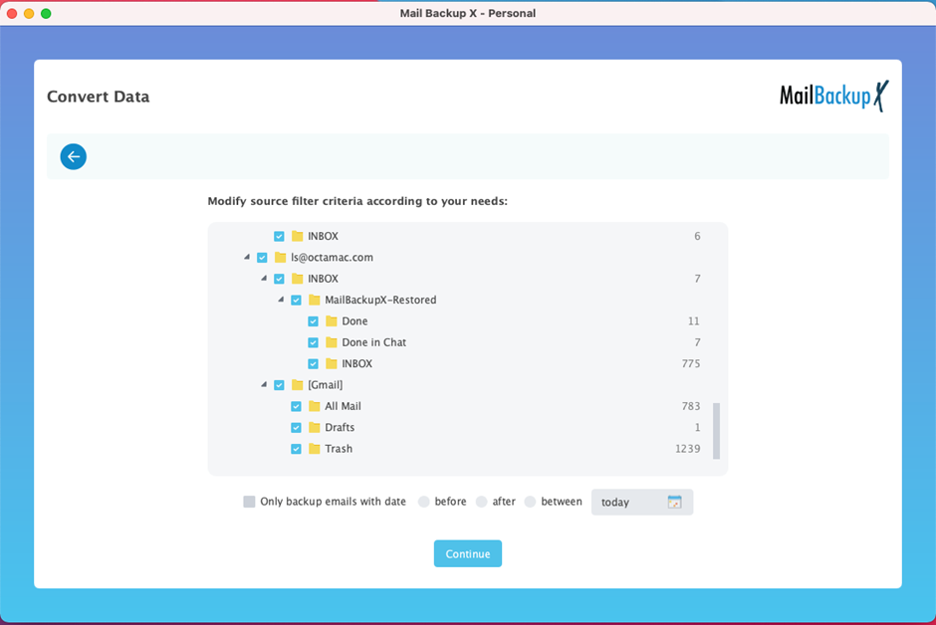Collapse the [Gmail] folder node

[264, 385]
